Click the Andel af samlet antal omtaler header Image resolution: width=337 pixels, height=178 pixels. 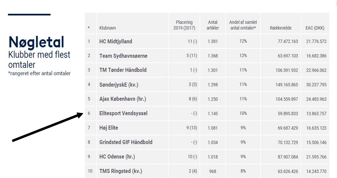coord(243,25)
